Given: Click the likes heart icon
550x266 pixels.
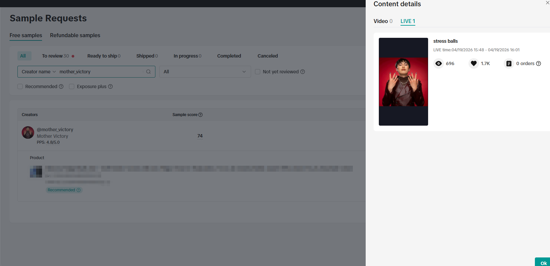Looking at the screenshot, I should [x=473, y=63].
